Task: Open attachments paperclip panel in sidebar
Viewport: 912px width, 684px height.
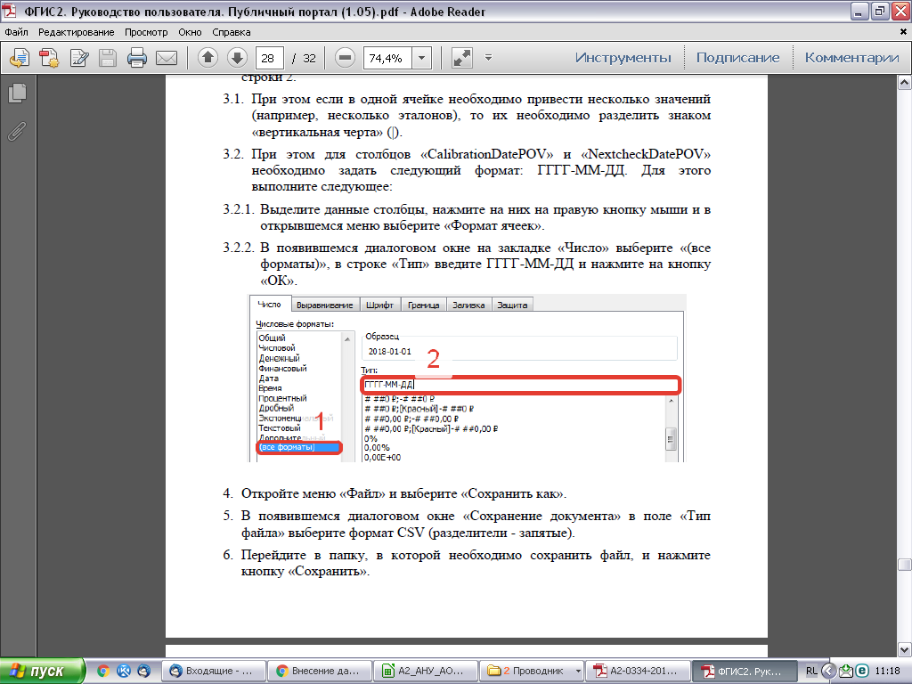Action: coord(16,131)
